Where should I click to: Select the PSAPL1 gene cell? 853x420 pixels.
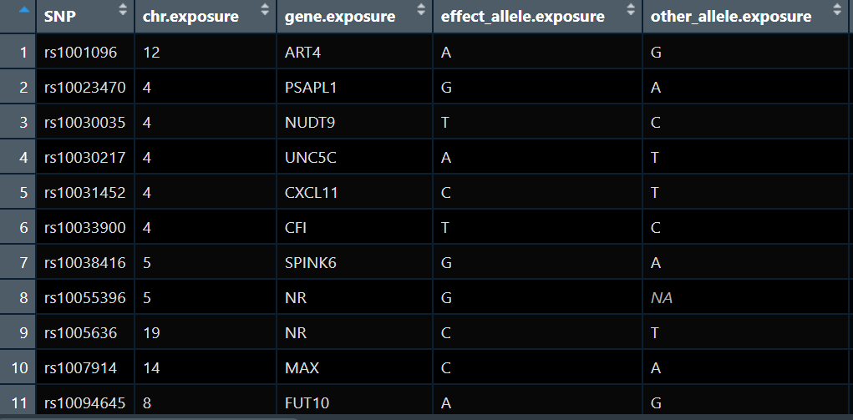[355, 87]
